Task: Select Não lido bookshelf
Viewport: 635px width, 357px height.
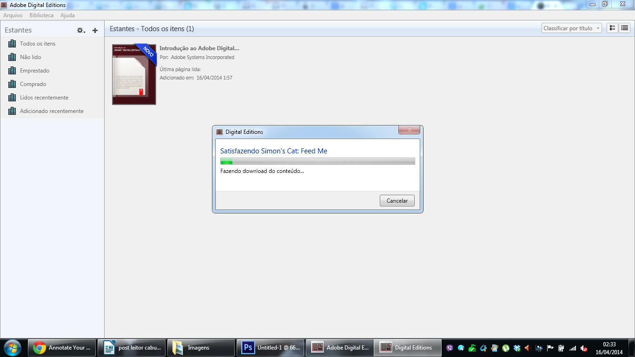Action: click(x=30, y=57)
